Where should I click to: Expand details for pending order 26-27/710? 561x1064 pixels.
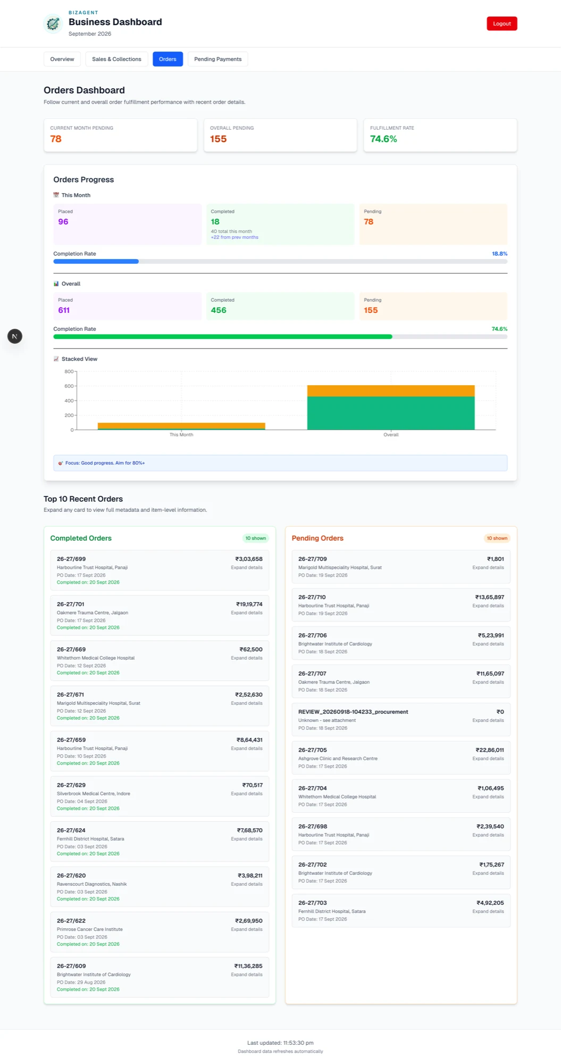(488, 606)
